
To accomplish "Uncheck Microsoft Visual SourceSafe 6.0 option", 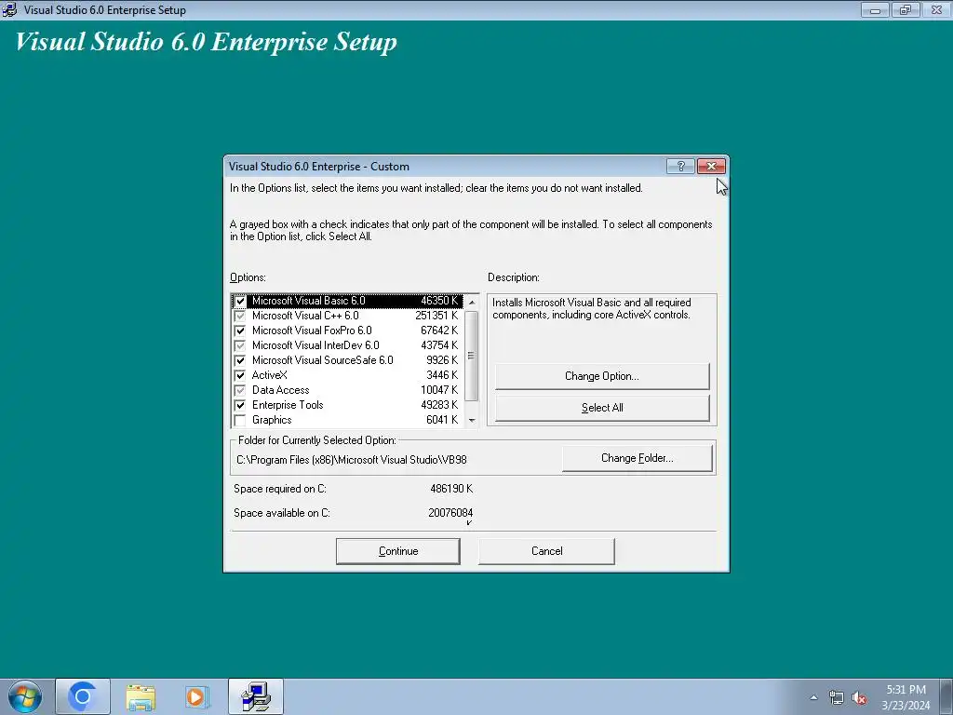I will point(240,360).
